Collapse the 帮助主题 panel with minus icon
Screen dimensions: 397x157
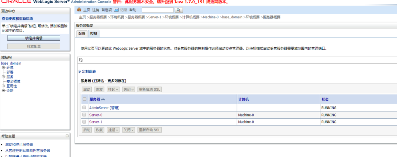coord(67,136)
